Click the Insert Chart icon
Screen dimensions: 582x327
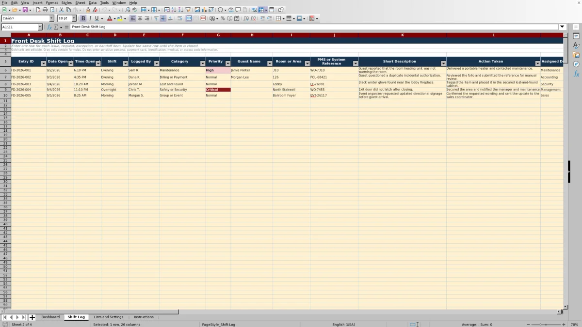click(204, 10)
